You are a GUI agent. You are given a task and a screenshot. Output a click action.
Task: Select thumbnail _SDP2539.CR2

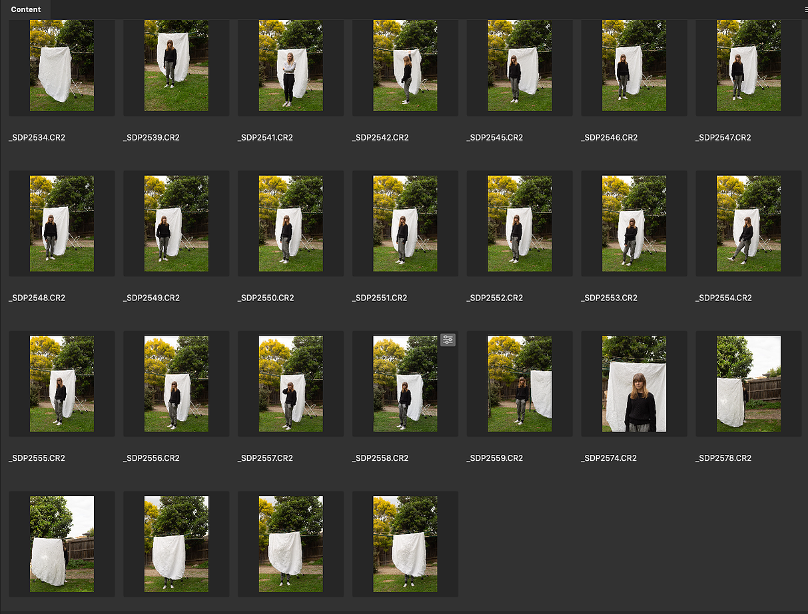pos(177,65)
